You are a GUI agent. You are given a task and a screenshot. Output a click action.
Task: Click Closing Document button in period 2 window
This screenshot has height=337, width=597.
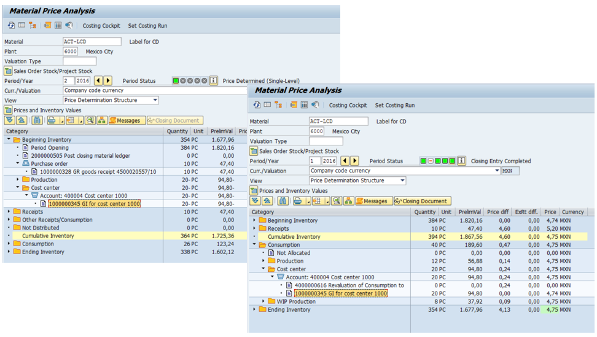(175, 120)
